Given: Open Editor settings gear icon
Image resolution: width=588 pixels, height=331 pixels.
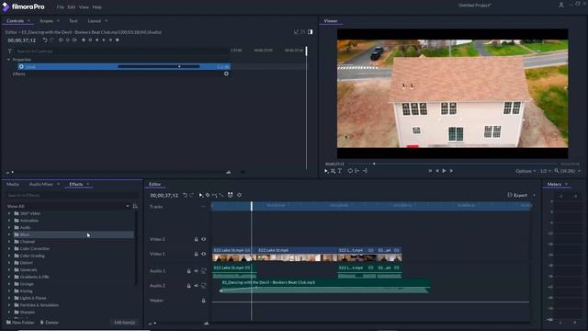Looking at the screenshot, I should [x=239, y=195].
